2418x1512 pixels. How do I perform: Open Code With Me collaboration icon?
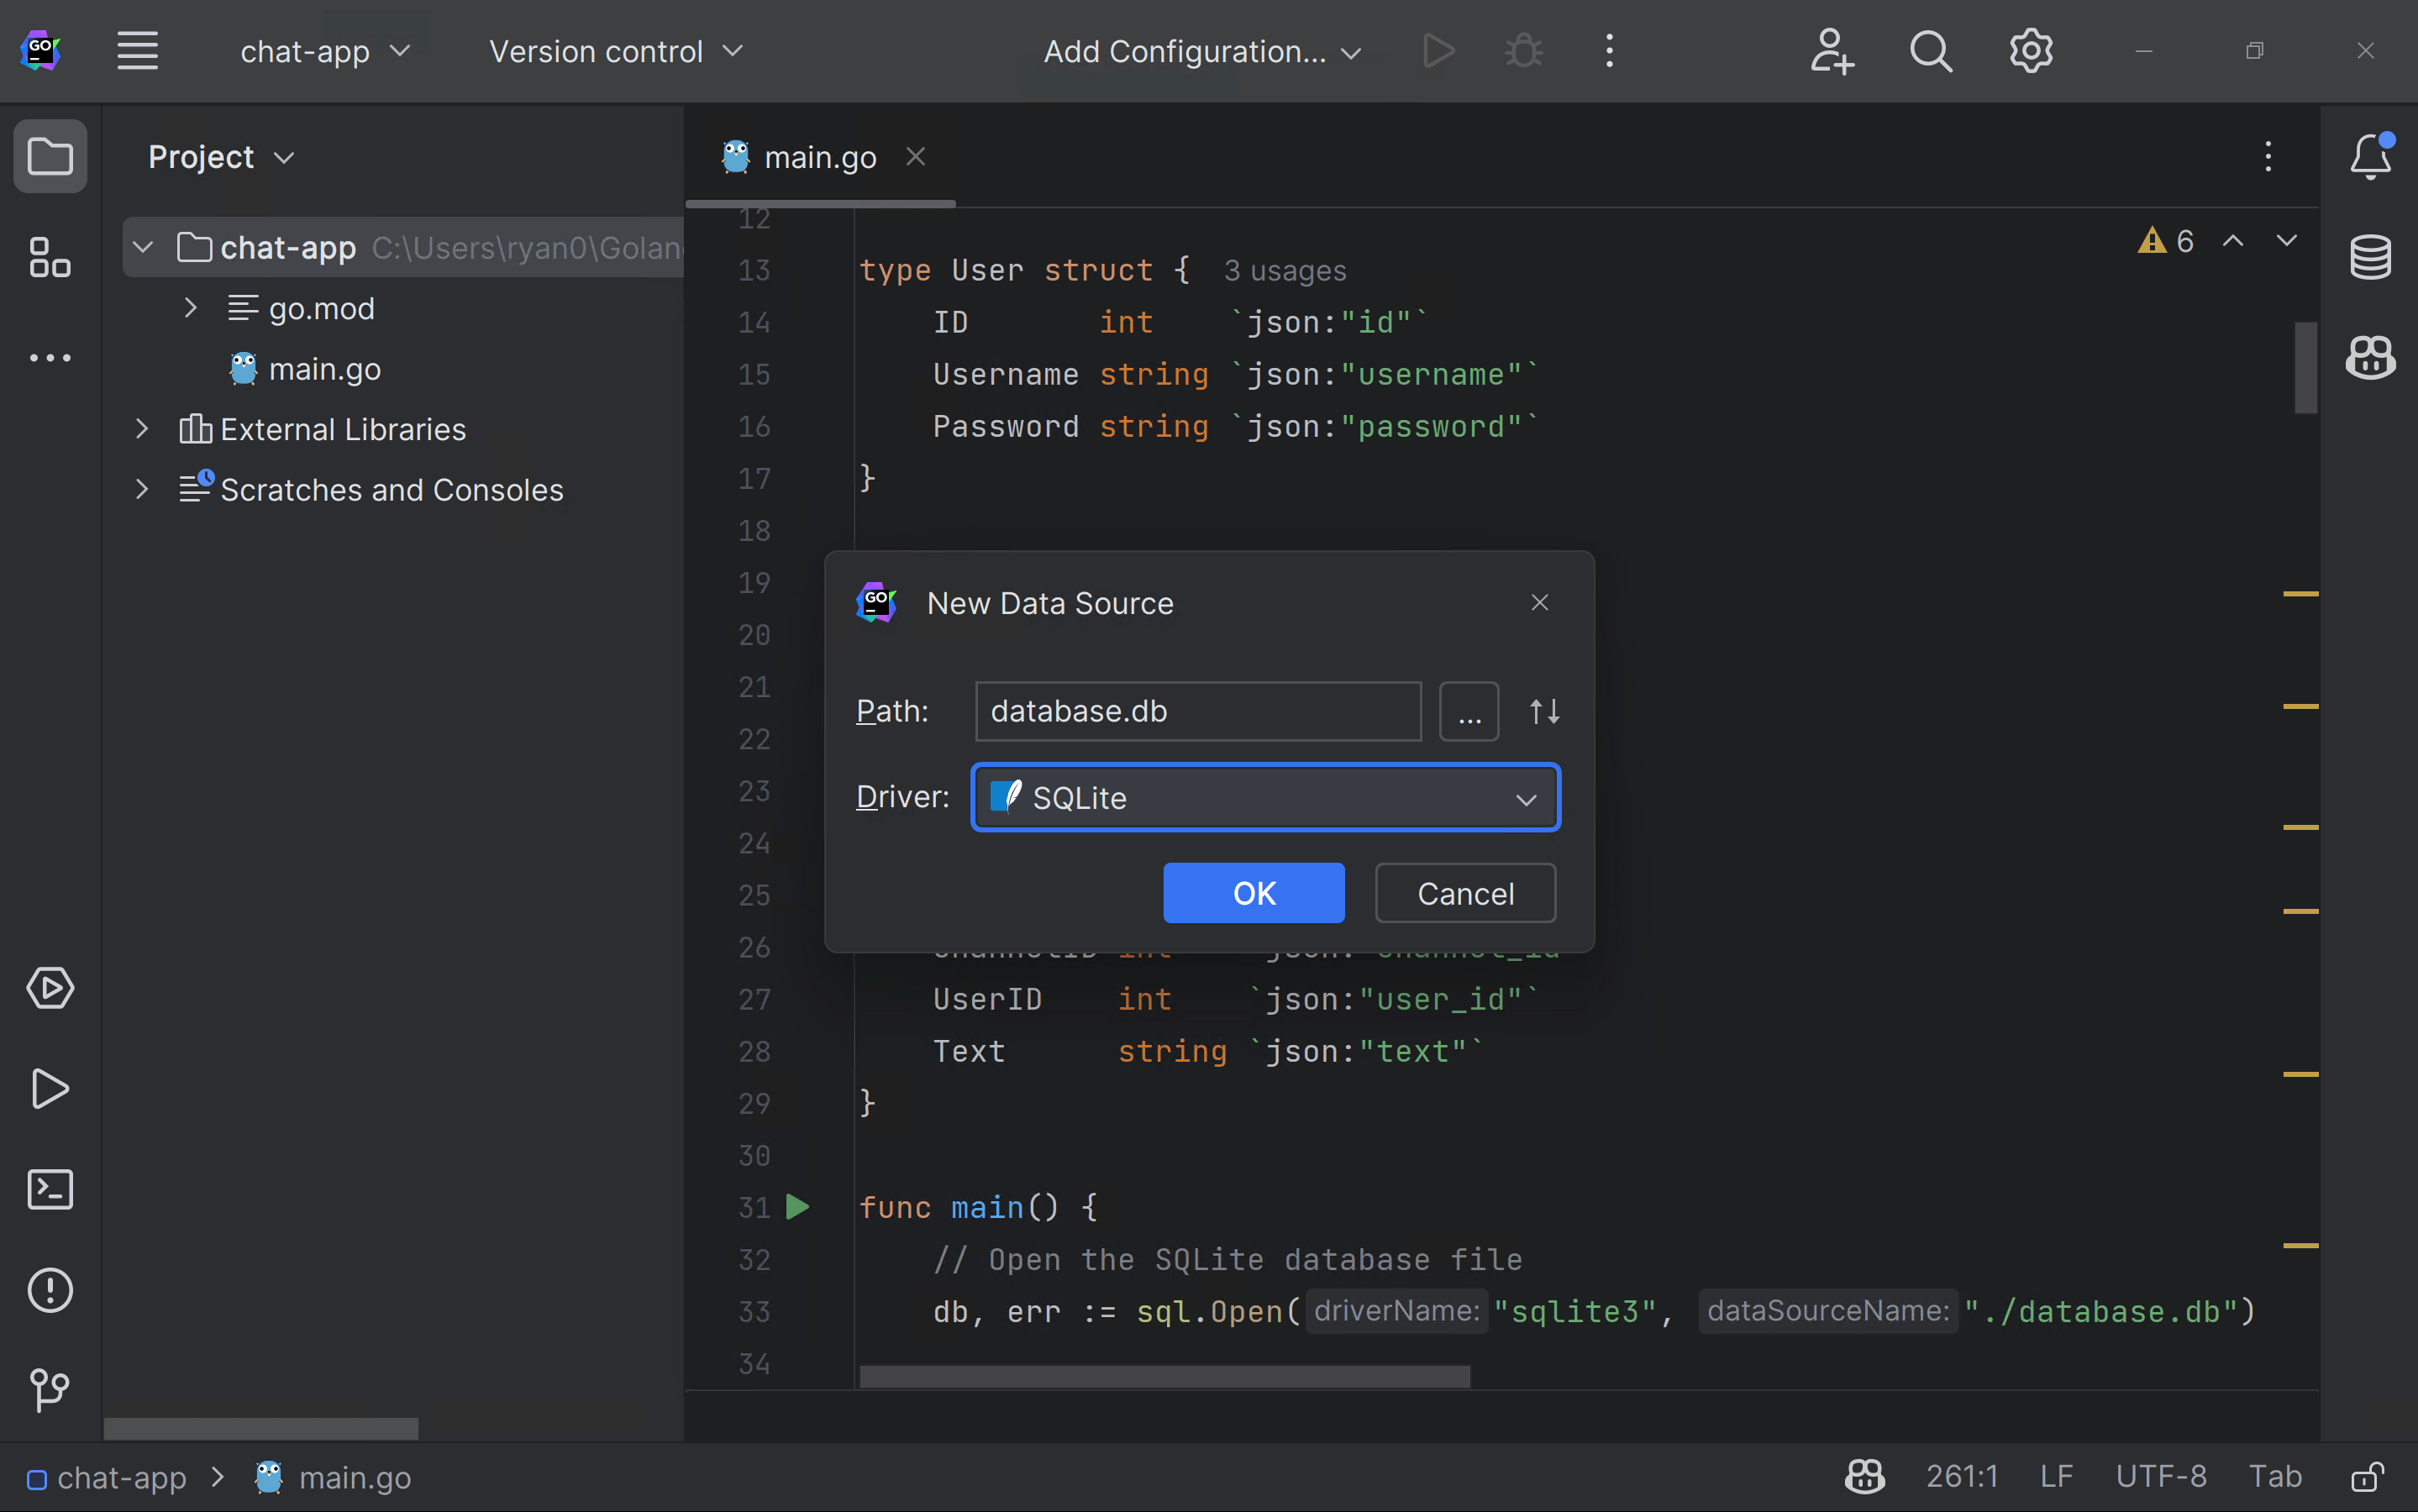[1831, 50]
